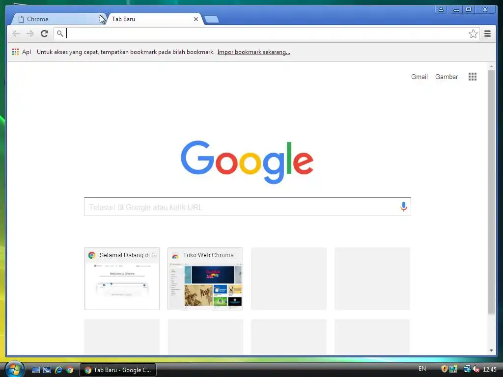Open the security shield tray icon
The height and width of the screenshot is (377, 503).
(444, 369)
